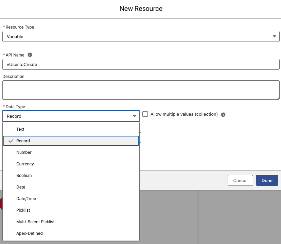Viewport: 281px width, 244px height.
Task: Choose Picklist data type
Action: point(23,210)
